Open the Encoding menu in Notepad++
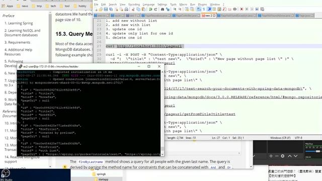The image size is (322, 181). [x=134, y=5]
